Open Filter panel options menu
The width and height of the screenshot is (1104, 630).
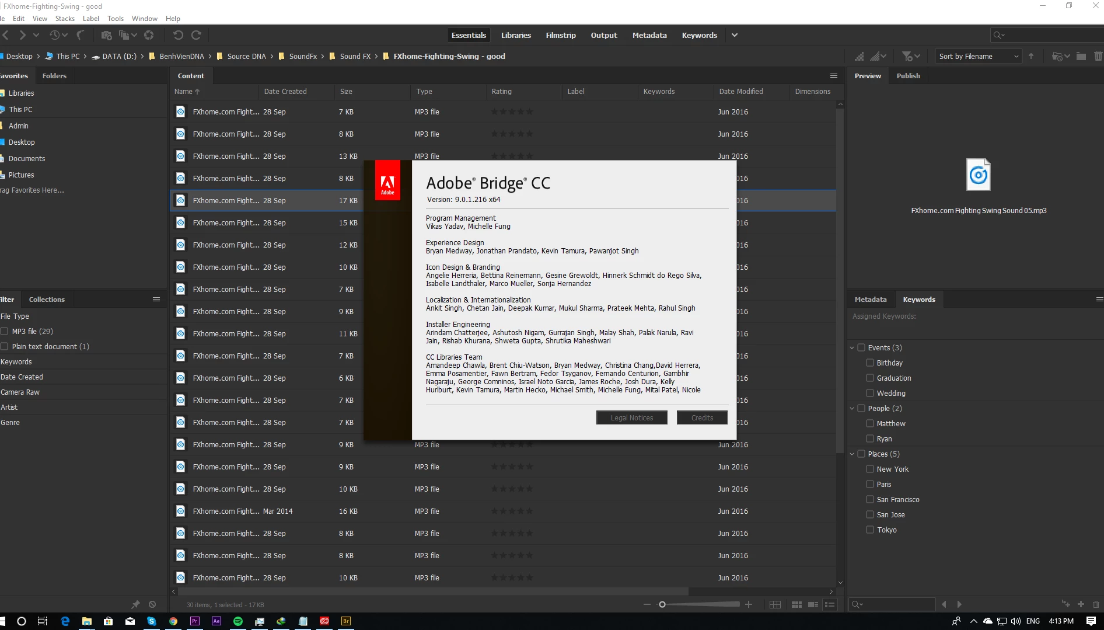[x=156, y=300]
